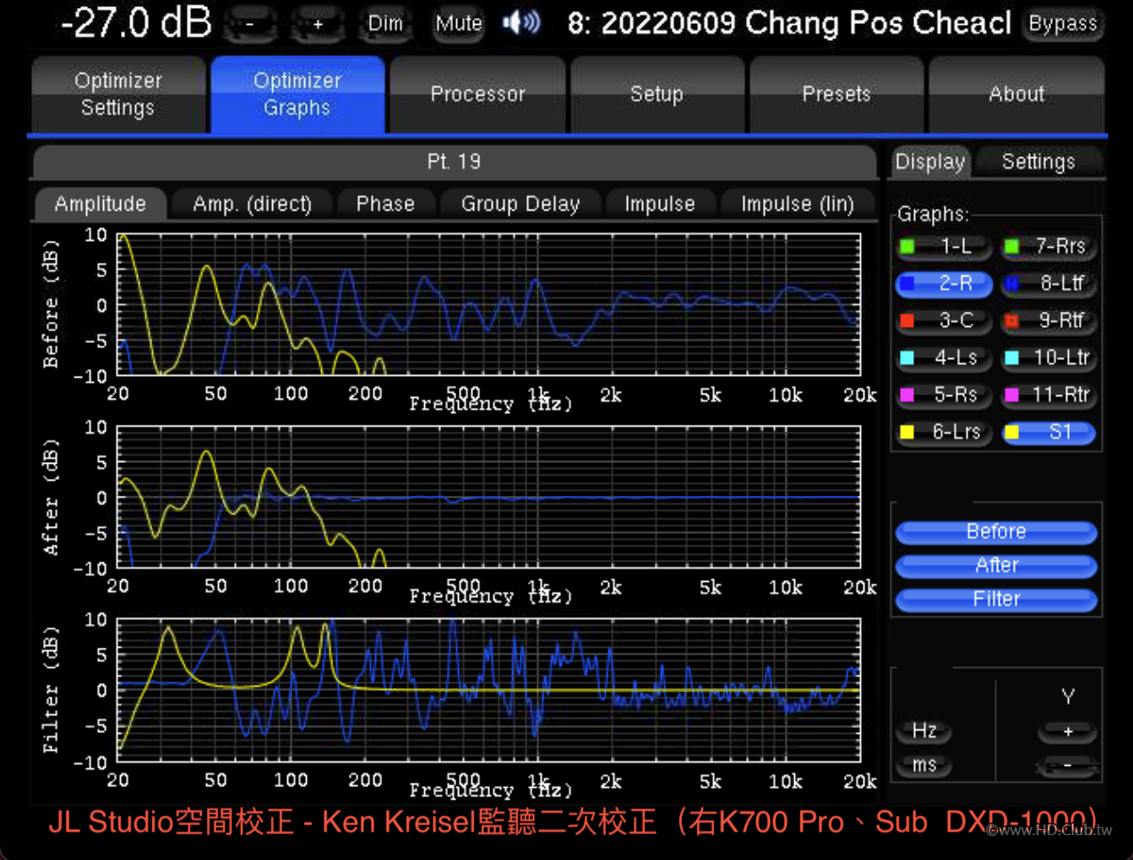Viewport: 1133px width, 860px height.
Task: Select the Optimizer Graphs tab
Action: tap(297, 94)
